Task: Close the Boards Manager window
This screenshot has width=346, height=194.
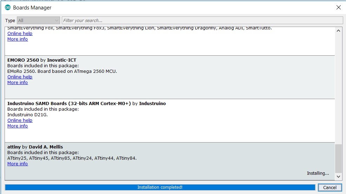Action: [x=339, y=7]
